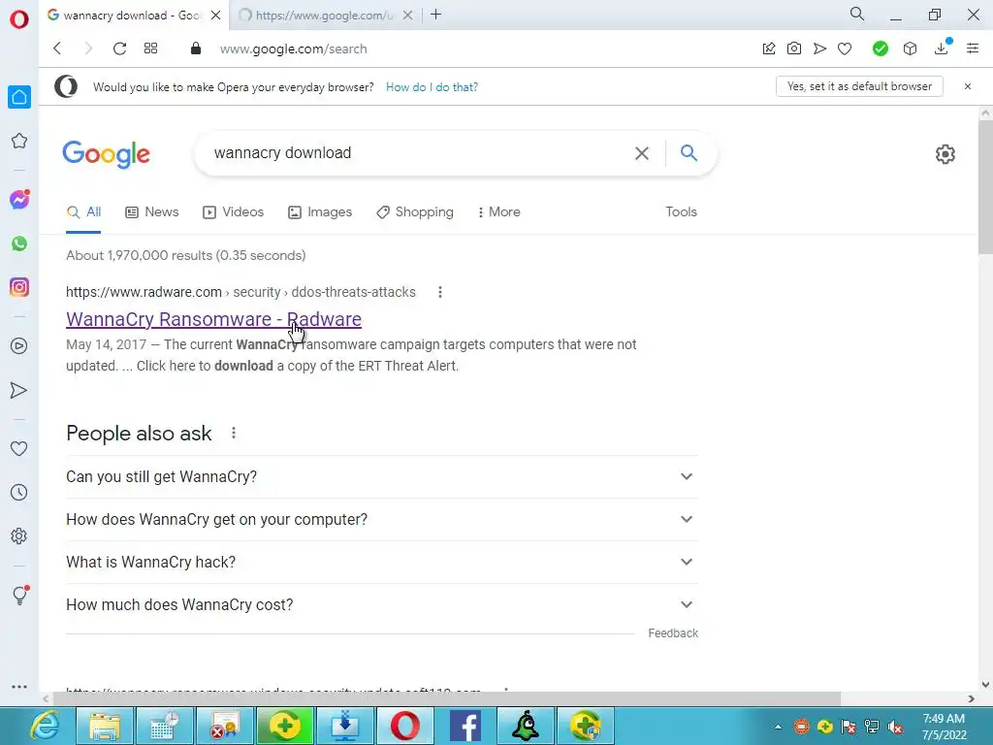Switch to Images results tab

point(320,212)
